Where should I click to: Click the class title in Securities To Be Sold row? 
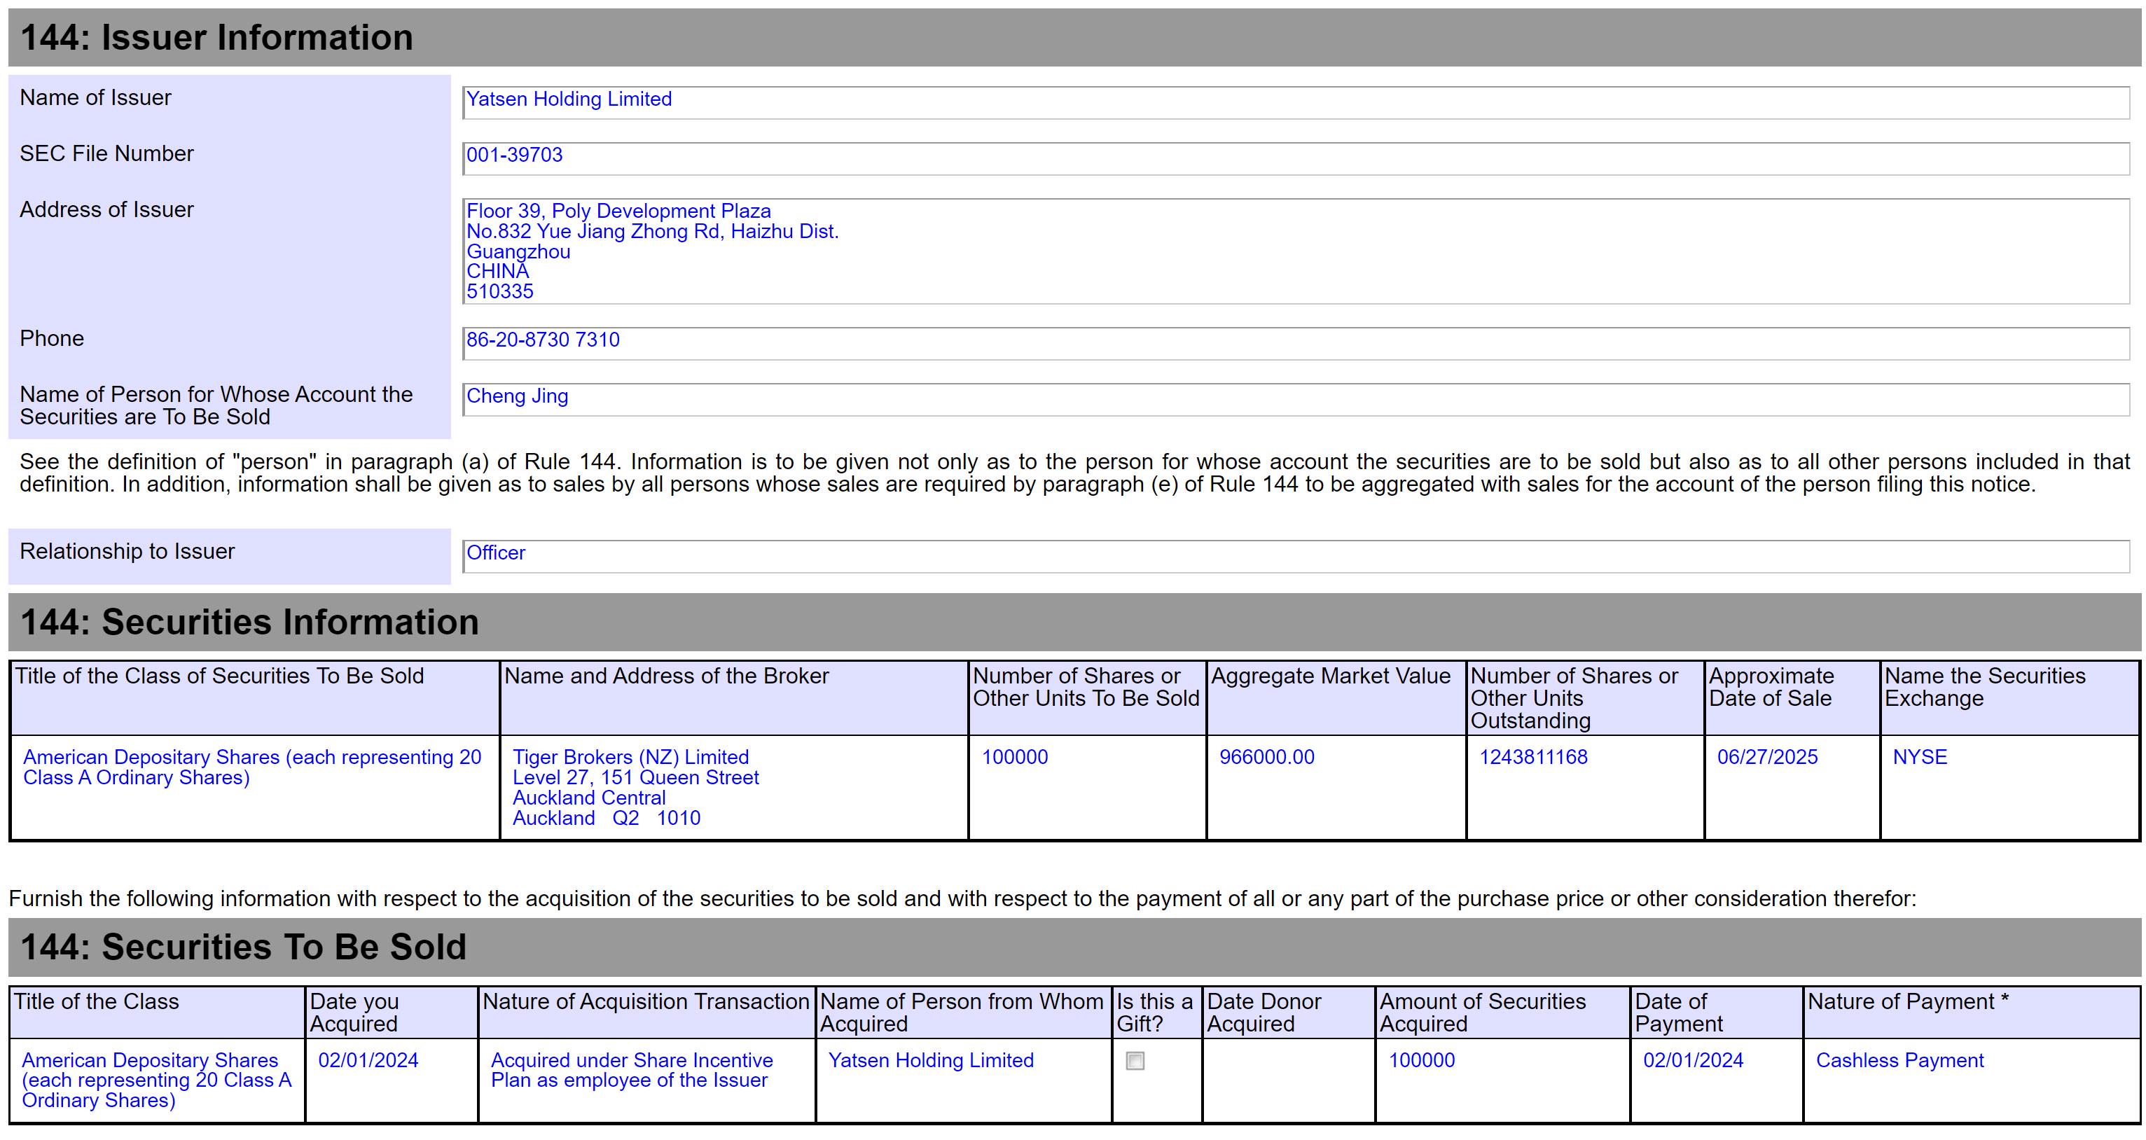pos(157,1080)
